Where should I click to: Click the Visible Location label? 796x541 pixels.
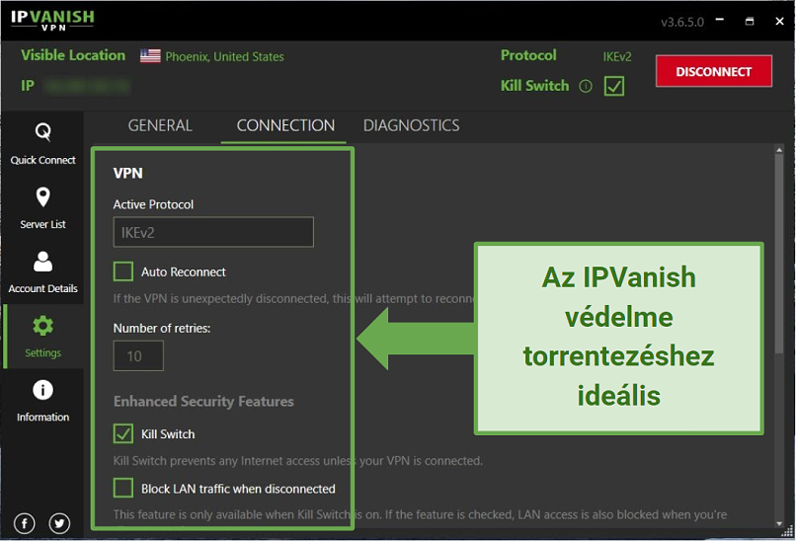[73, 55]
